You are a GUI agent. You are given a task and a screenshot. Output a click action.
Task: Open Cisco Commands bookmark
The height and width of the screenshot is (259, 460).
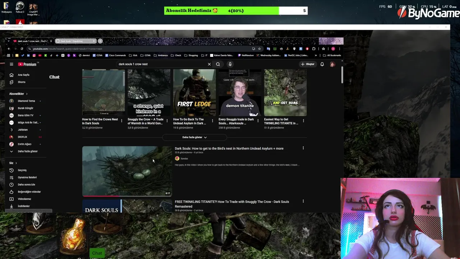click(x=115, y=55)
